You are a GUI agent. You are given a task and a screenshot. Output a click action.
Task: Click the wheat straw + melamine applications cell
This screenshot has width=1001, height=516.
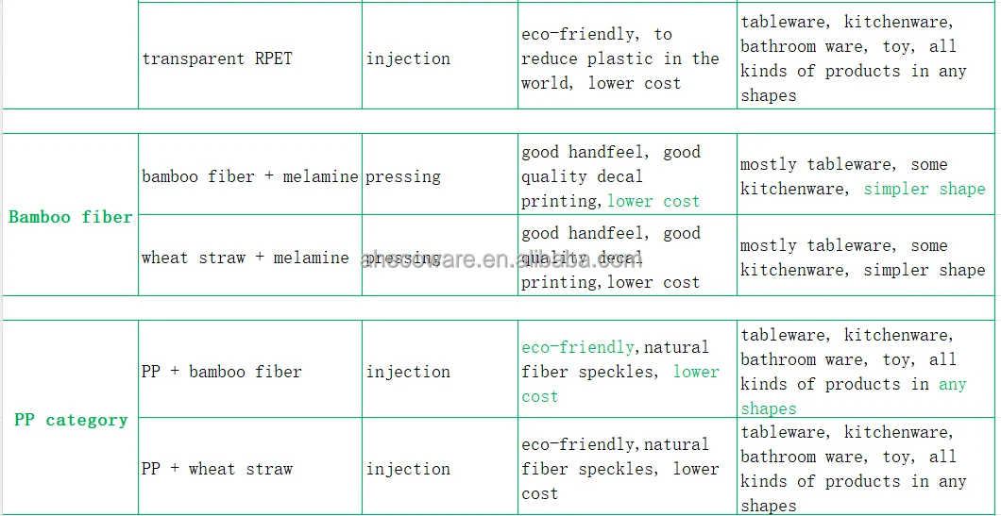(866, 255)
